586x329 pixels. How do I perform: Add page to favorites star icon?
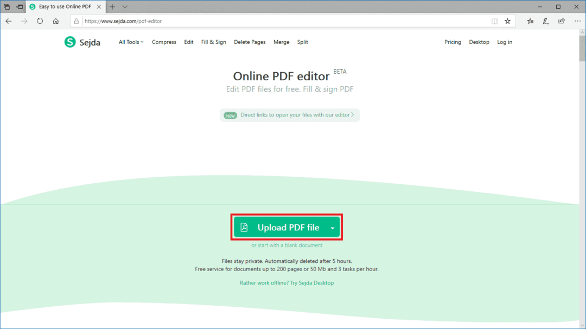(x=507, y=21)
